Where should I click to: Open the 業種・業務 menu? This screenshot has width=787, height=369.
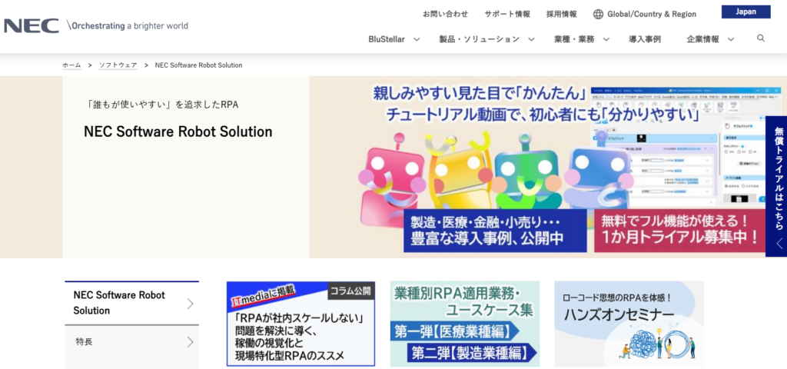(574, 39)
